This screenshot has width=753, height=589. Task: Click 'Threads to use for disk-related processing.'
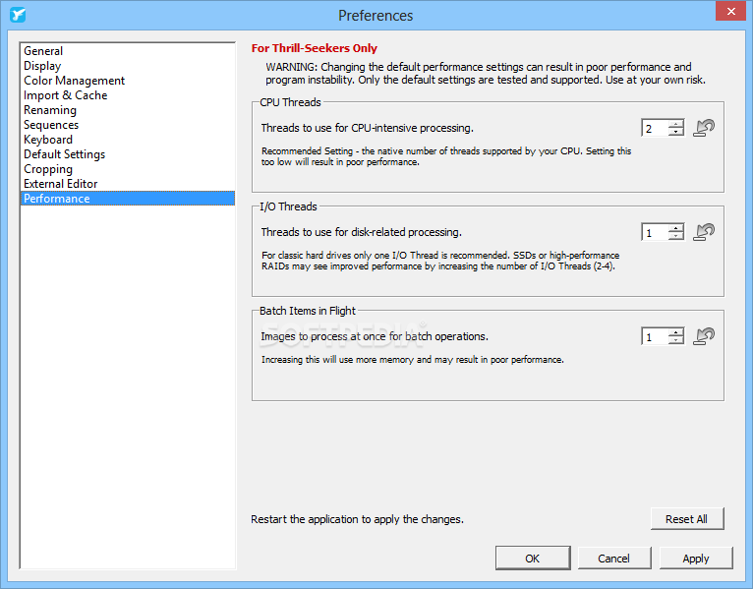[x=361, y=232]
